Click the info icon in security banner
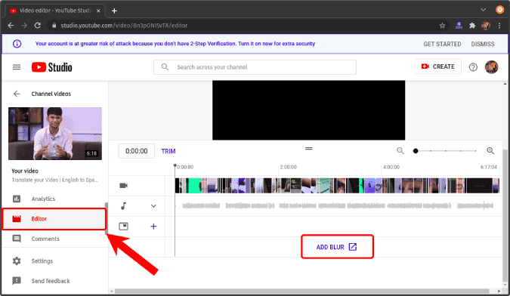 [17, 44]
